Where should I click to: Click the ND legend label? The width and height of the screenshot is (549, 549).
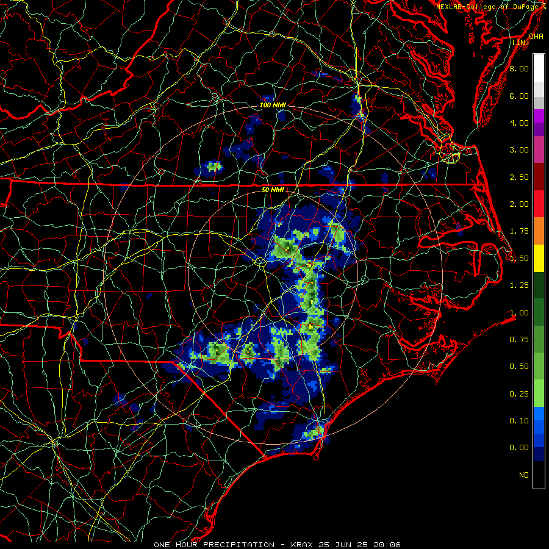(x=524, y=475)
